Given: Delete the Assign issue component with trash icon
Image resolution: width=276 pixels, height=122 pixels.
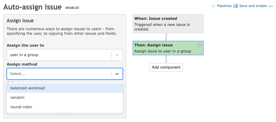Looking at the screenshot, I should (x=199, y=45).
